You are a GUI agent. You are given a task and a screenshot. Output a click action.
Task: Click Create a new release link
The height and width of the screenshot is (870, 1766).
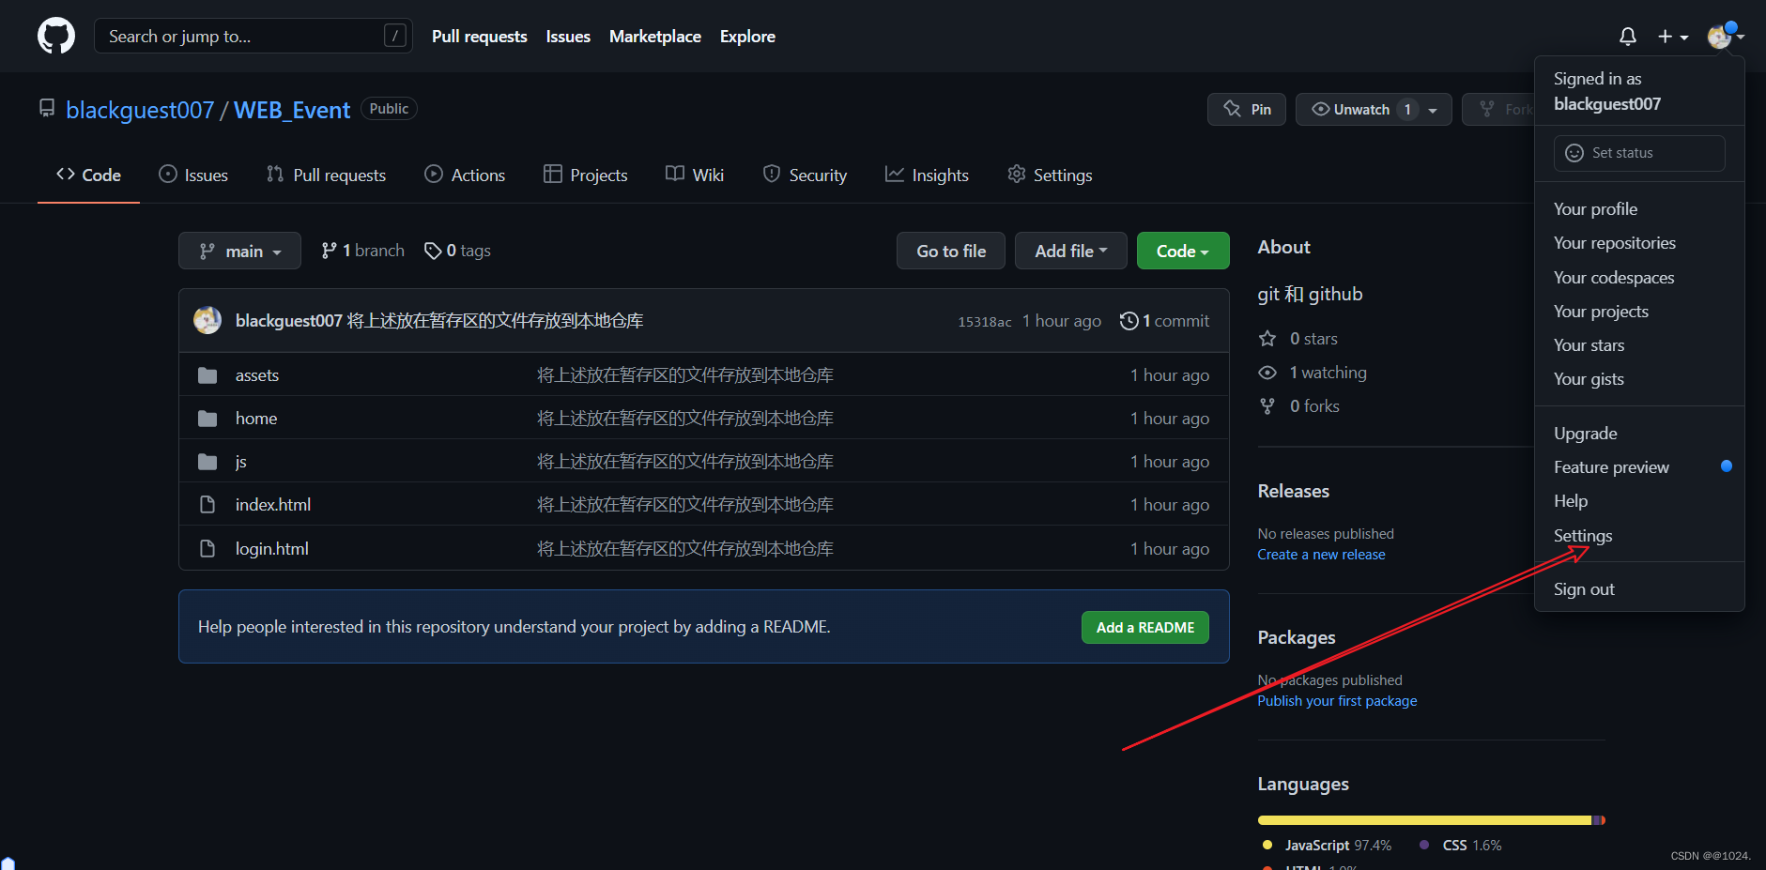click(1321, 555)
